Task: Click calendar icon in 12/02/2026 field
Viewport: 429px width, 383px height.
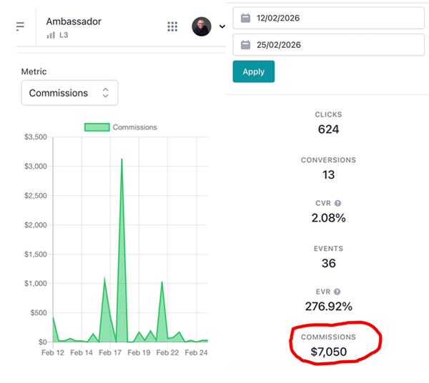Action: coord(245,18)
